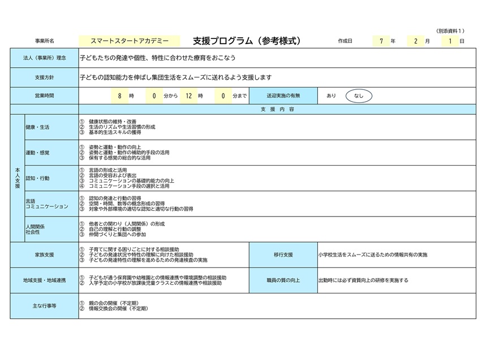Click the opening hour field showing 8
The height and width of the screenshot is (350, 496).
(x=119, y=96)
